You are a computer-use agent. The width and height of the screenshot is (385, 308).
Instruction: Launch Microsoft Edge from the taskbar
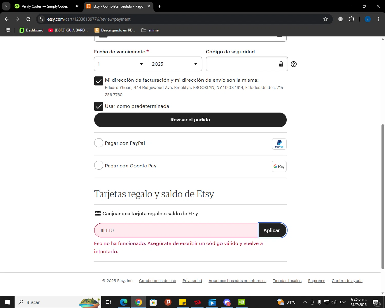123,302
